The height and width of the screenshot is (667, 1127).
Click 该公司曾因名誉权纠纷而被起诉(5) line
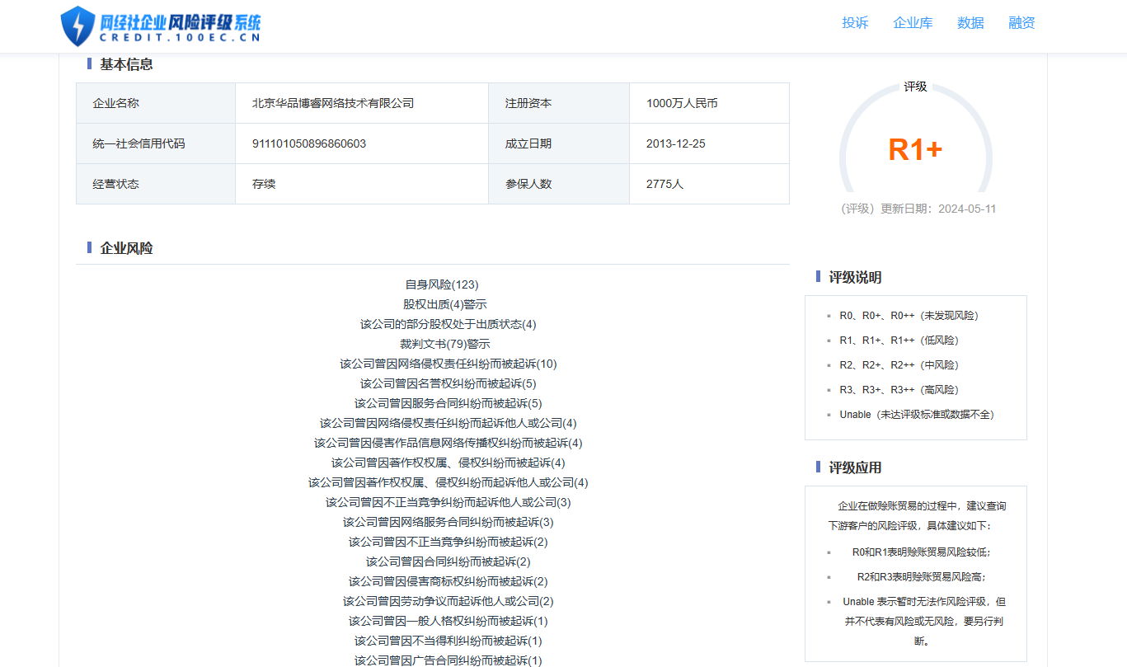[448, 383]
